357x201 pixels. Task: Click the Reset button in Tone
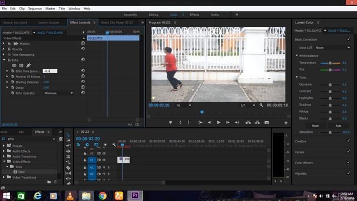pyautogui.click(x=315, y=126)
